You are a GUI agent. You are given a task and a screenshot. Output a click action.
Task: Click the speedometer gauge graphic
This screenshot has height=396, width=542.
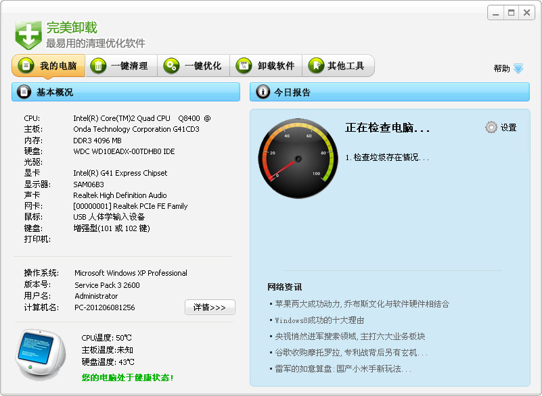(298, 159)
